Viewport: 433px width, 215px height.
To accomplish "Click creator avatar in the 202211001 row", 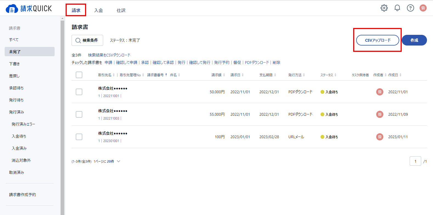I will click(380, 92).
